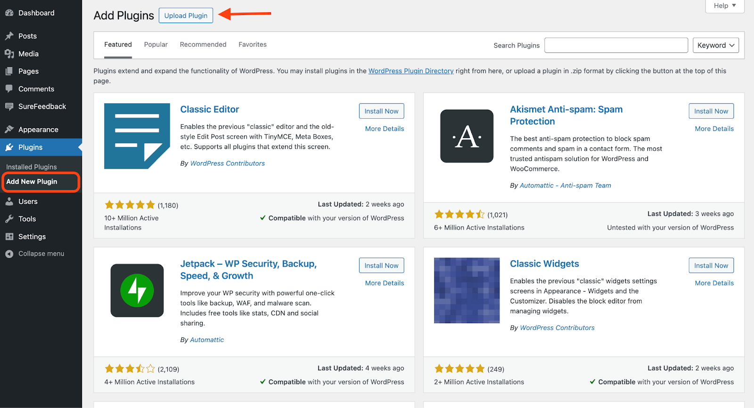This screenshot has height=408, width=754.
Task: Click the SureFeedback sidebar icon
Action: tap(9, 106)
